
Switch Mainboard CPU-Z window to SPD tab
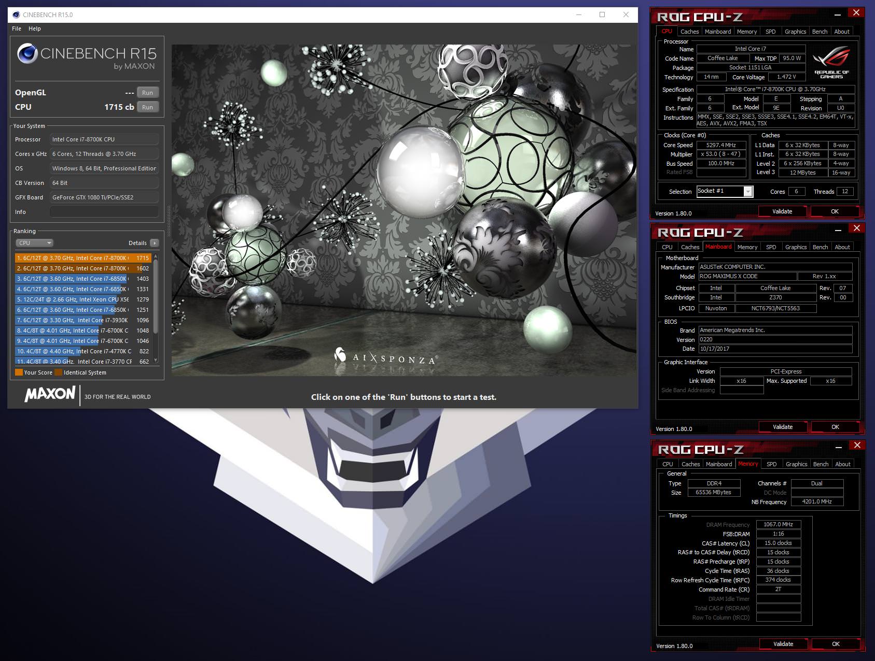pos(771,247)
